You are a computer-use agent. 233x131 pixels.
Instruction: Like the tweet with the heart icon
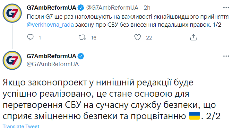tap(137, 38)
